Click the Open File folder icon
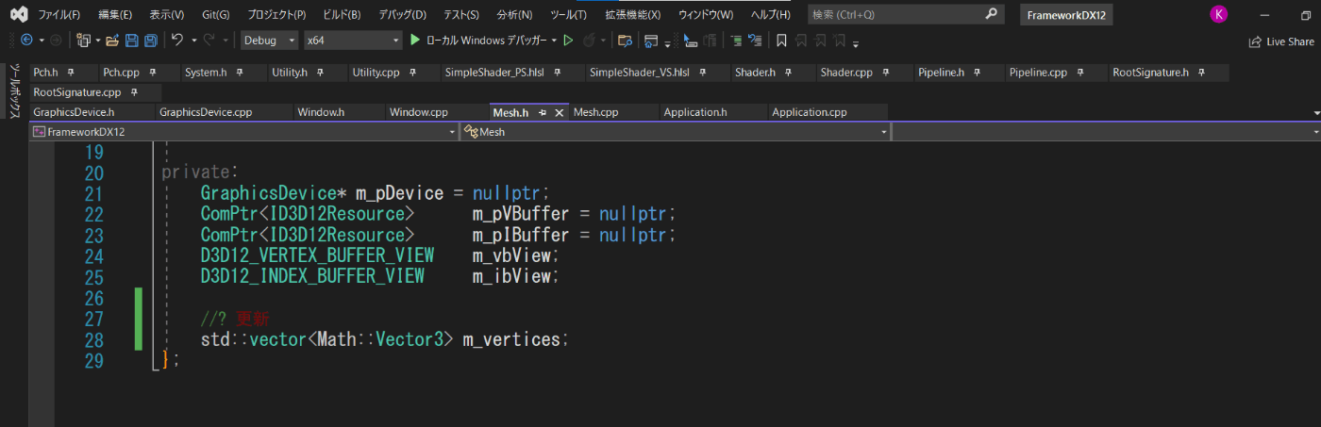 112,40
